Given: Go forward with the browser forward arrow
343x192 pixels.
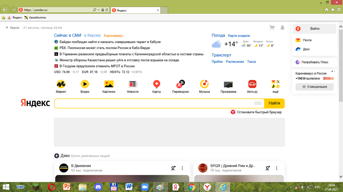Looking at the screenshot, I should pyautogui.click(x=13, y=10).
